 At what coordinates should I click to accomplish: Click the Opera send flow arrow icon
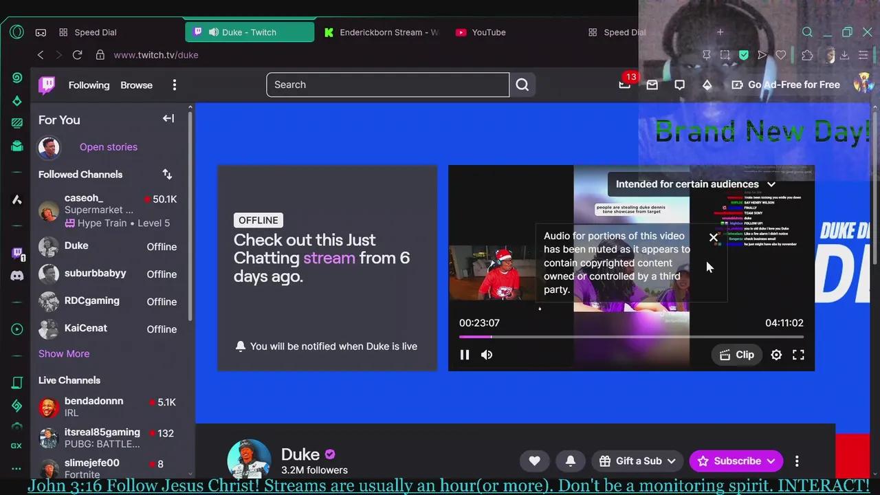(x=762, y=55)
